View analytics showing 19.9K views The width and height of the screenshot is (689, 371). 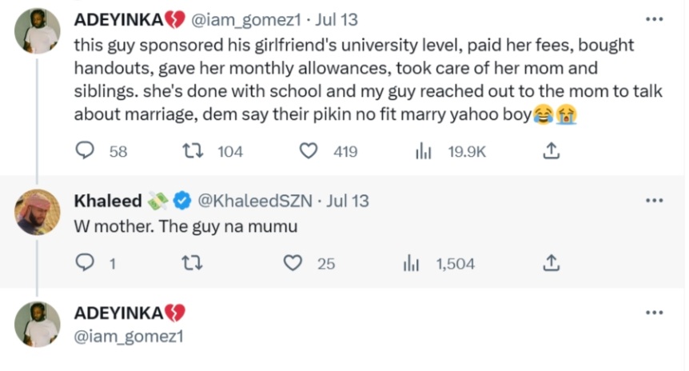click(424, 151)
